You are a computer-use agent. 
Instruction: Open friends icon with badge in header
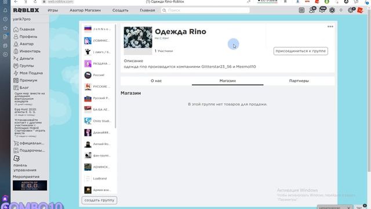[312, 10]
